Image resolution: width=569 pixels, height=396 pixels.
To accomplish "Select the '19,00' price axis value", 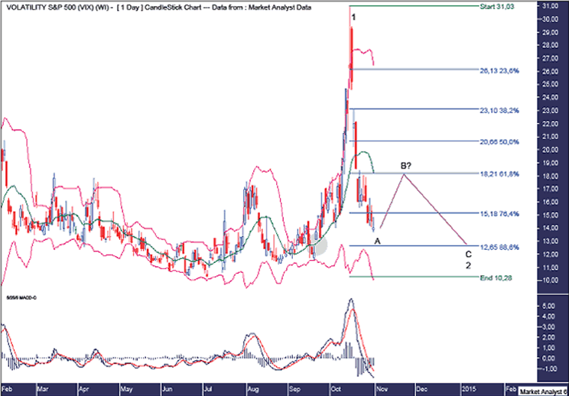I will 549,163.
